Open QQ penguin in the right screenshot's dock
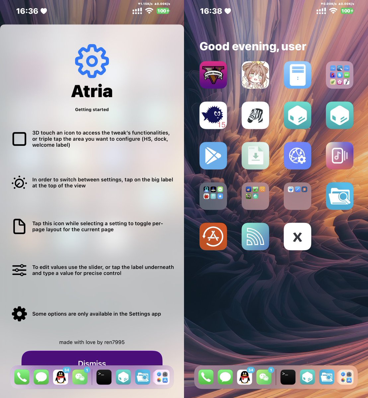The width and height of the screenshot is (368, 398). click(245, 377)
